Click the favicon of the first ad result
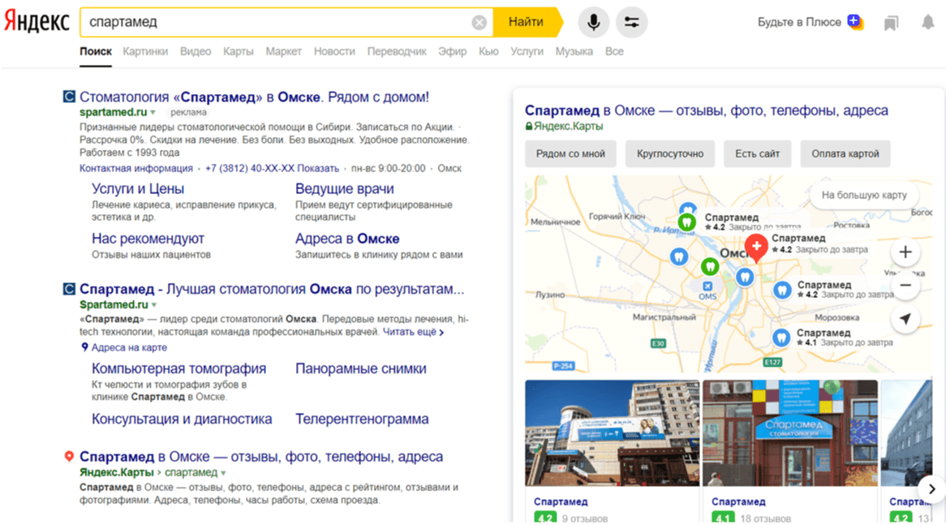The width and height of the screenshot is (946, 525). pos(69,97)
